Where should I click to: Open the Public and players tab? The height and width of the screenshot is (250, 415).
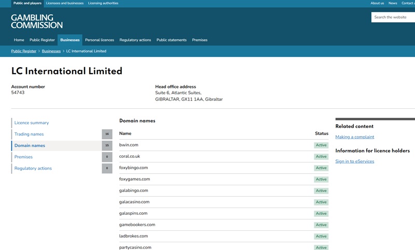[27, 4]
